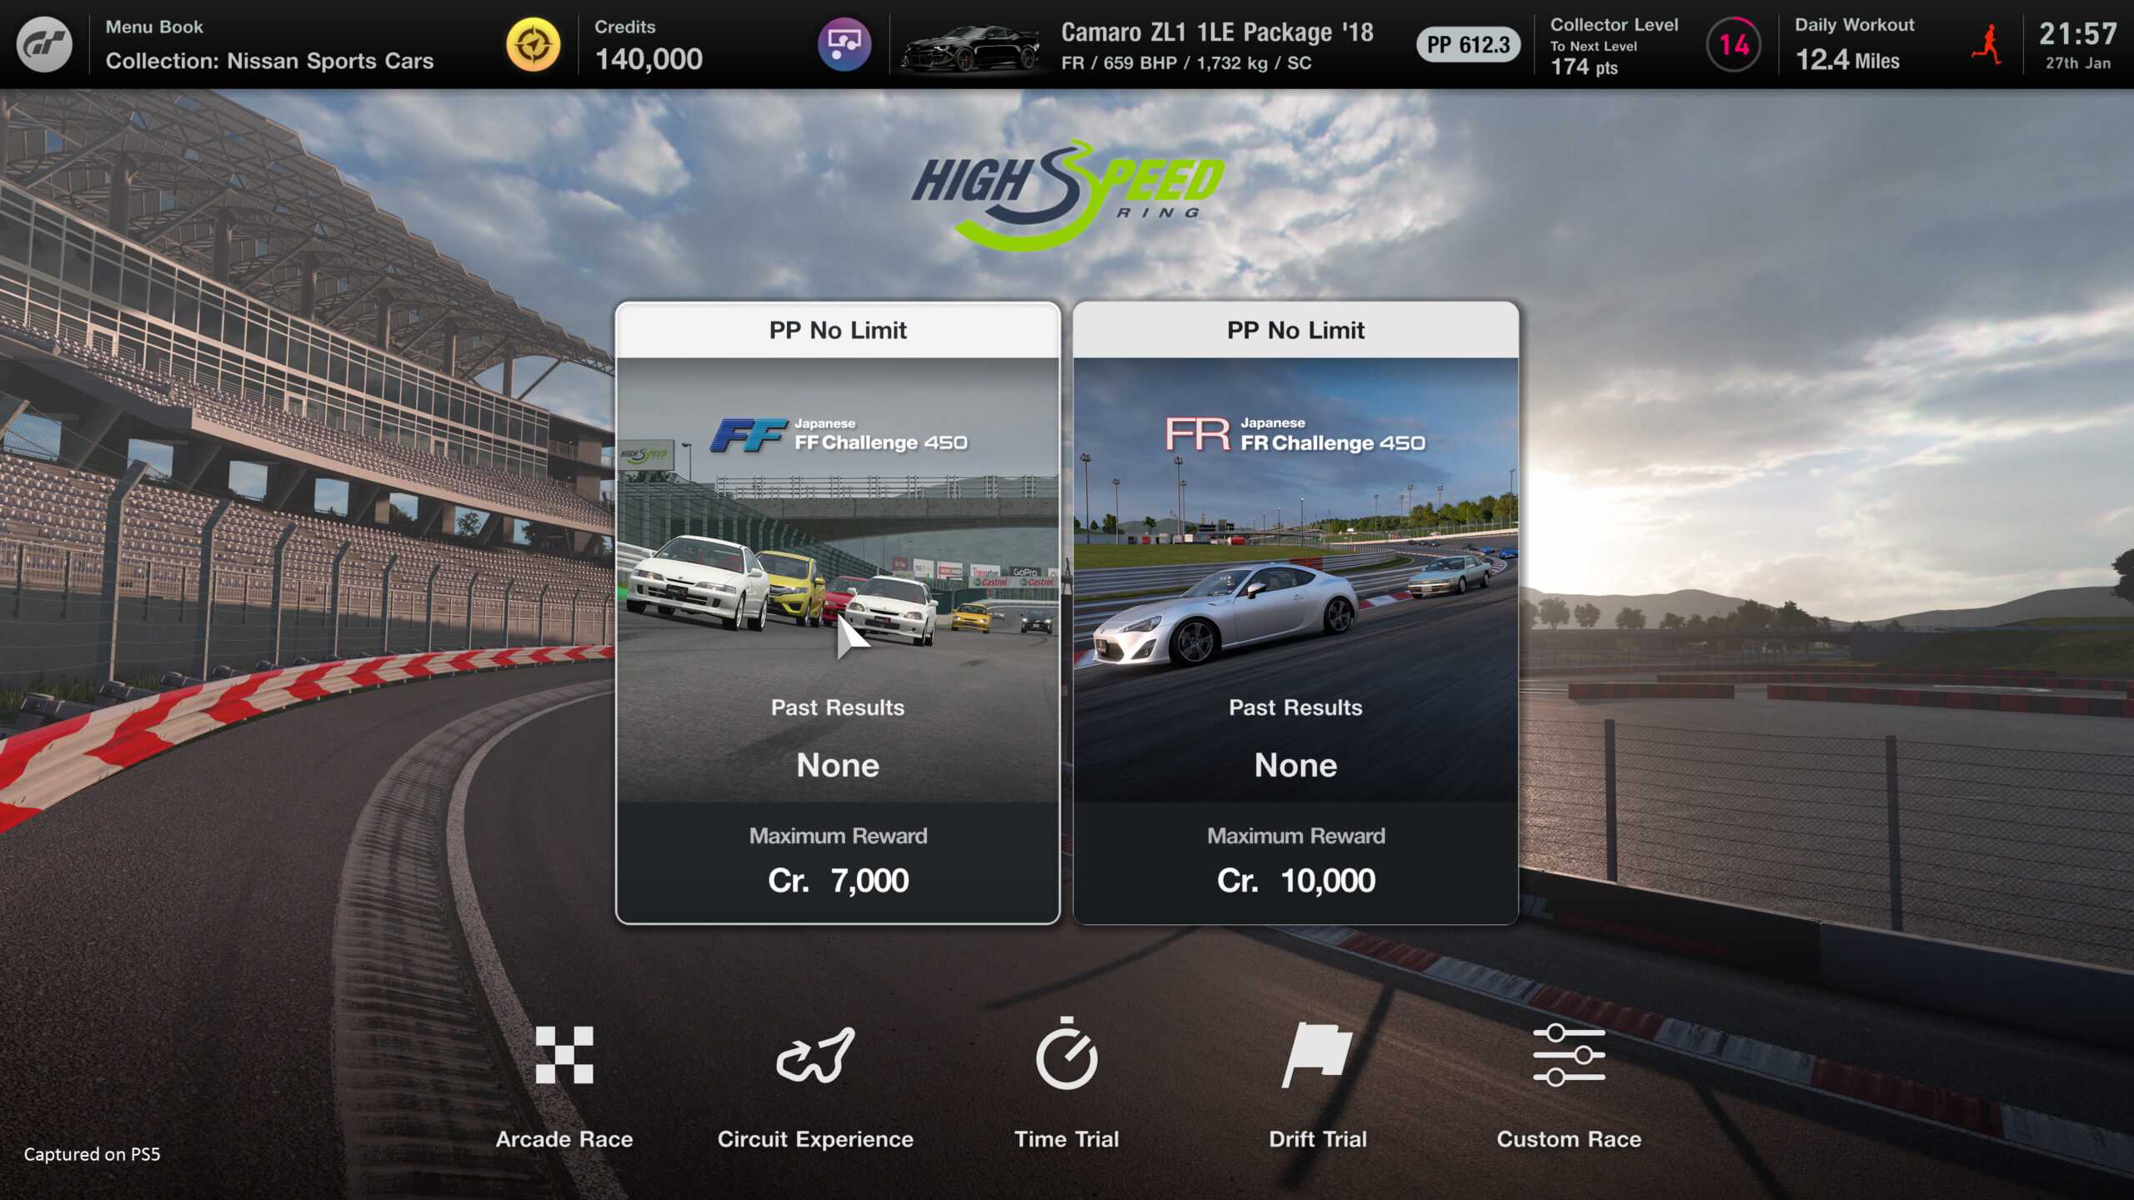Screen dimensions: 2134x1200
Task: Select the purple car collection icon
Action: 844,44
